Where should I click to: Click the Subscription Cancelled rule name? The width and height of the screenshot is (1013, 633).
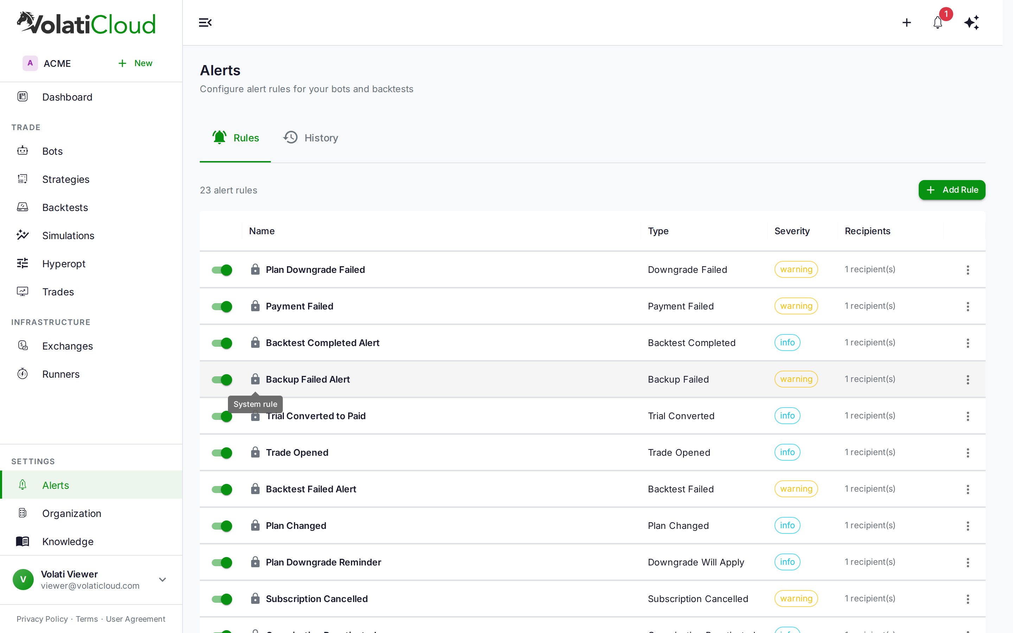point(317,599)
